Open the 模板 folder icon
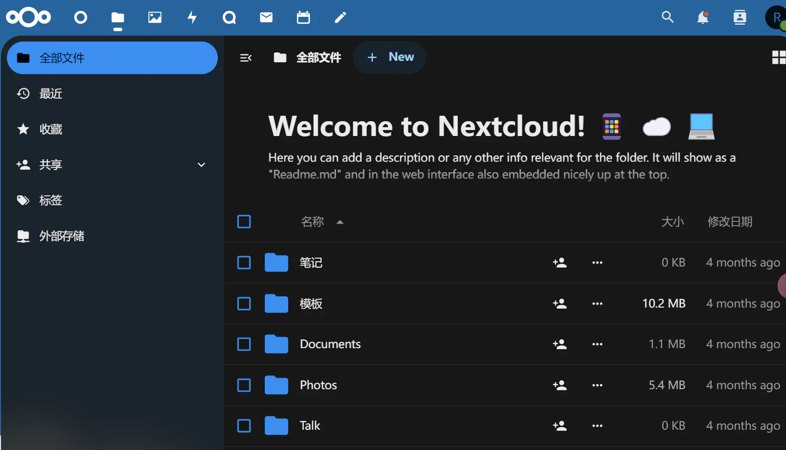 276,304
